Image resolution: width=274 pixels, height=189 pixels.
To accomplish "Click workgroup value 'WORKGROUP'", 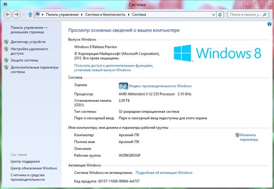I will 130,155.
